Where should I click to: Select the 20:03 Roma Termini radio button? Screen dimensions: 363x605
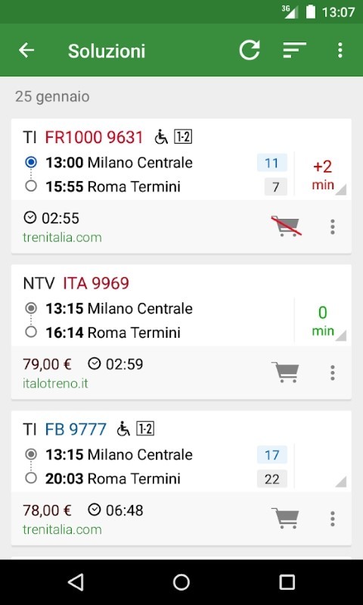point(31,479)
